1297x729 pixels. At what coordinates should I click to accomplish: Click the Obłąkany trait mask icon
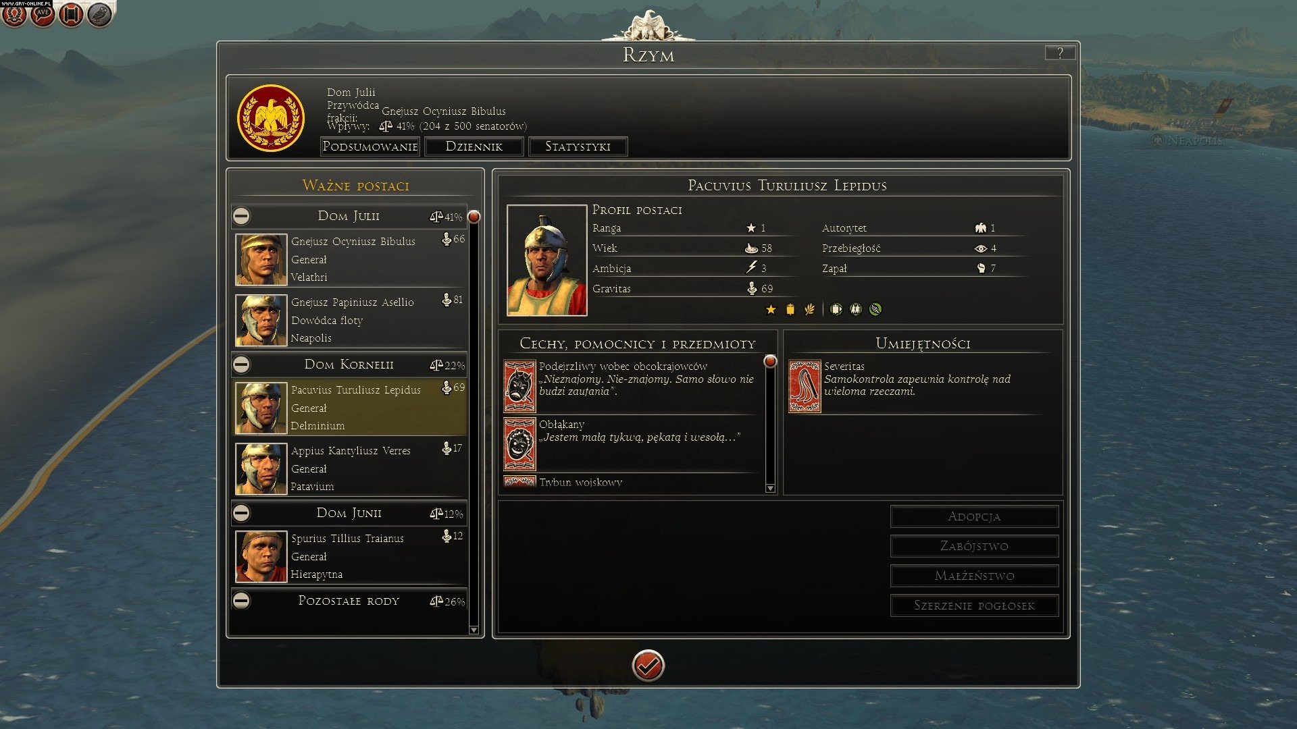click(x=519, y=444)
